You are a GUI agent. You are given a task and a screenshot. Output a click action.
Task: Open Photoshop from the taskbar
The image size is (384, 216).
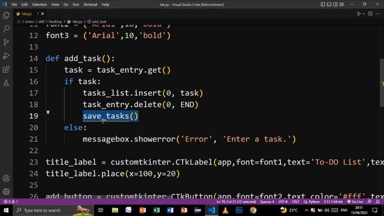tap(239, 210)
